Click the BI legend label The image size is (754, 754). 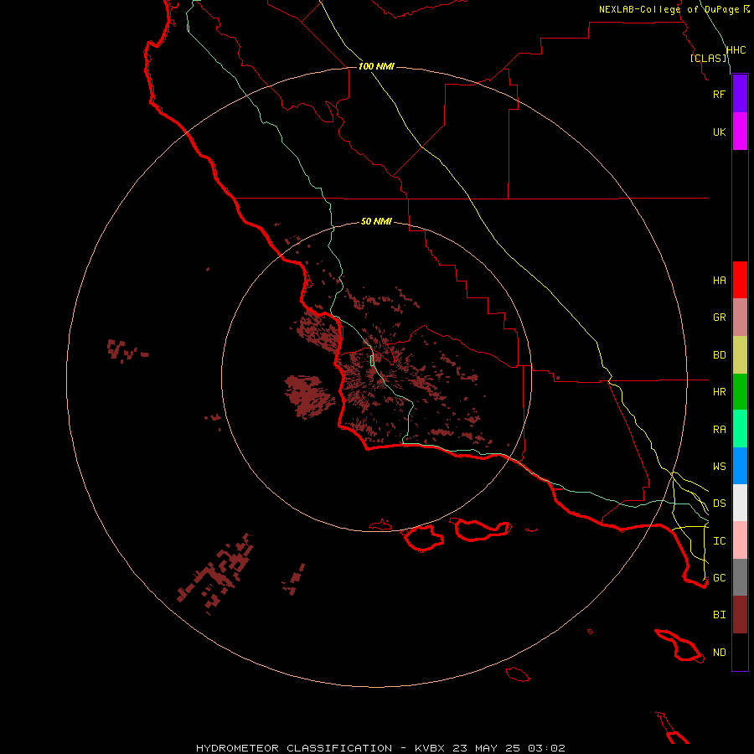(x=719, y=615)
